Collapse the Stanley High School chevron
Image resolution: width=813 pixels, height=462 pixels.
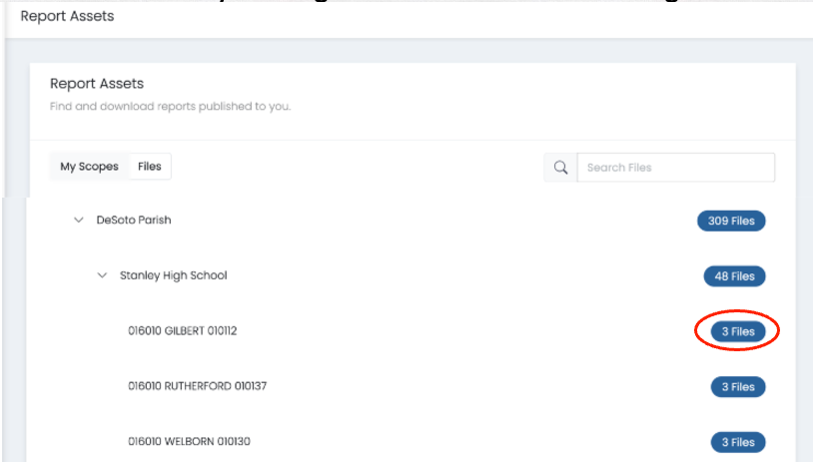(x=101, y=275)
